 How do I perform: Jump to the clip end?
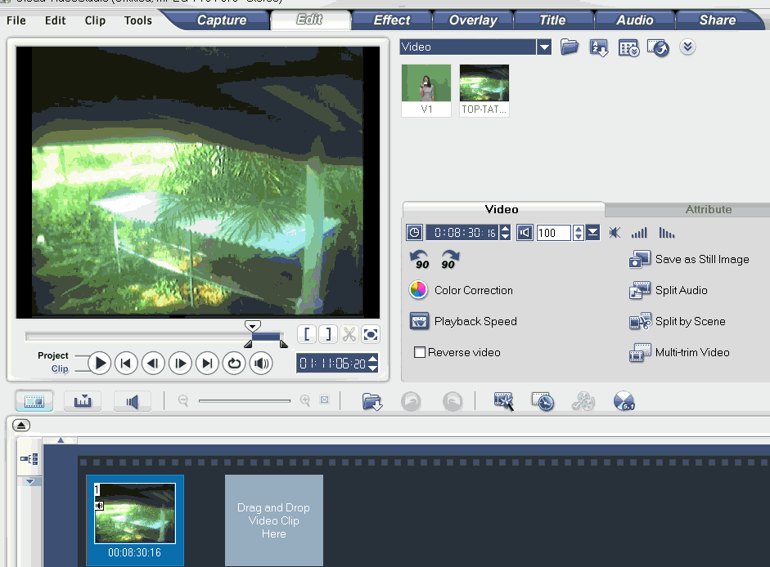(207, 364)
